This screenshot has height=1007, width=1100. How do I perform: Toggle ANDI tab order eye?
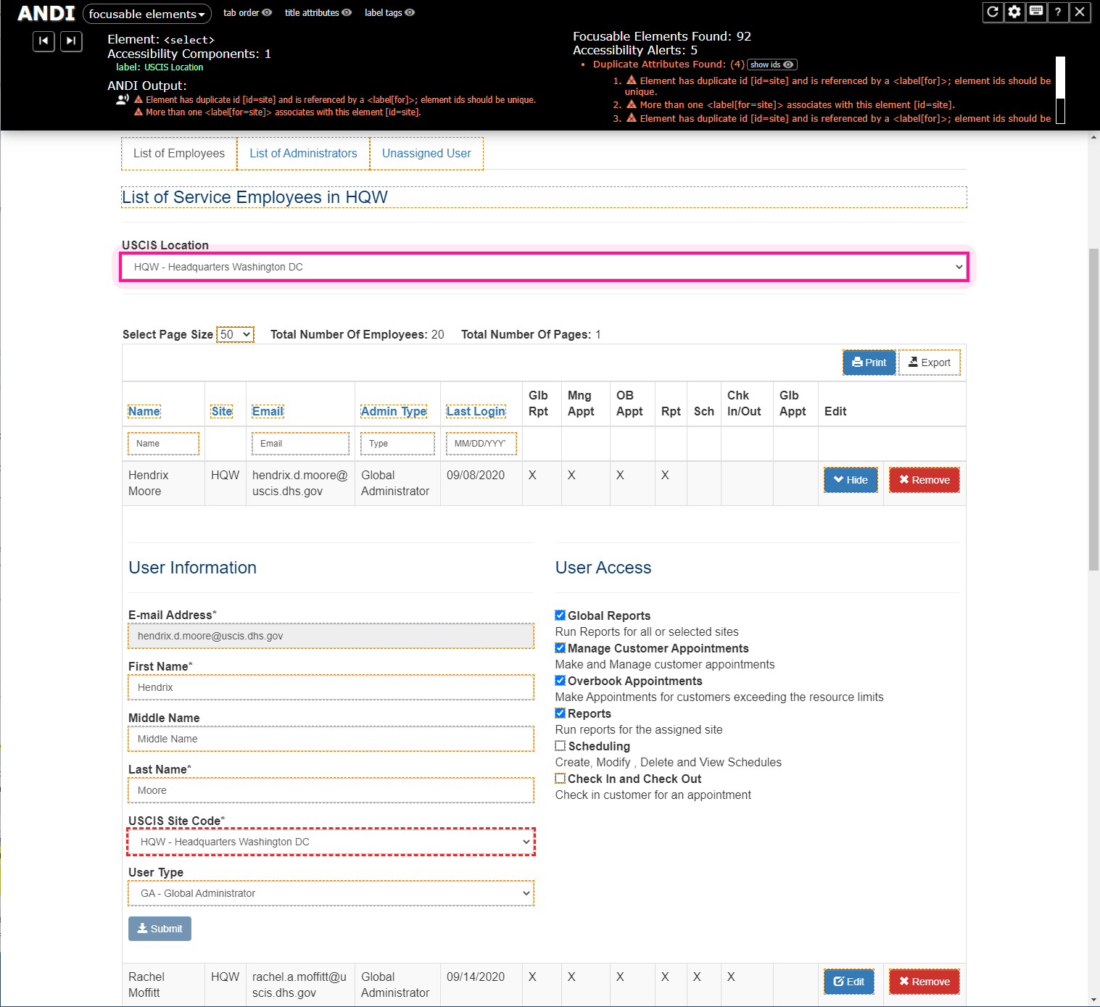pyautogui.click(x=267, y=12)
